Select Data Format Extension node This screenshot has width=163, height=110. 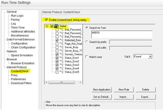21,39
